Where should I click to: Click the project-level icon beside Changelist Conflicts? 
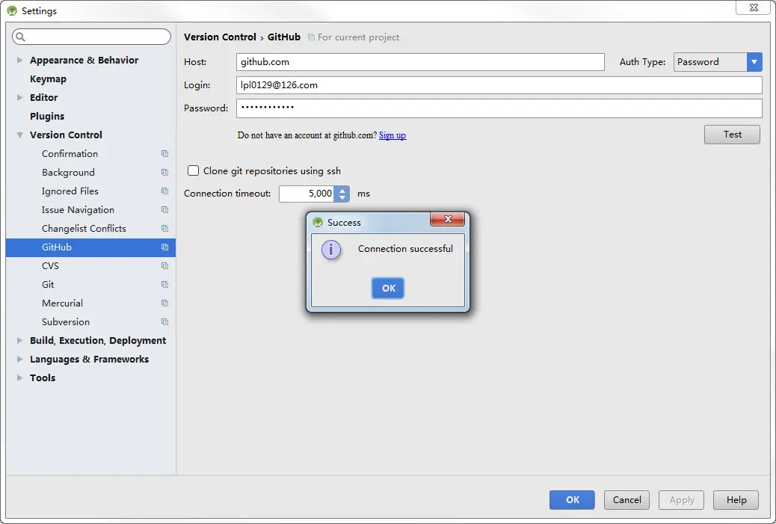[x=164, y=229]
